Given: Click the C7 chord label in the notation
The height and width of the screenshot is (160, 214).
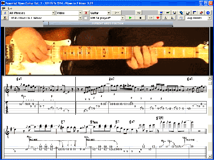Looking at the screenshot, I should click(63, 122).
